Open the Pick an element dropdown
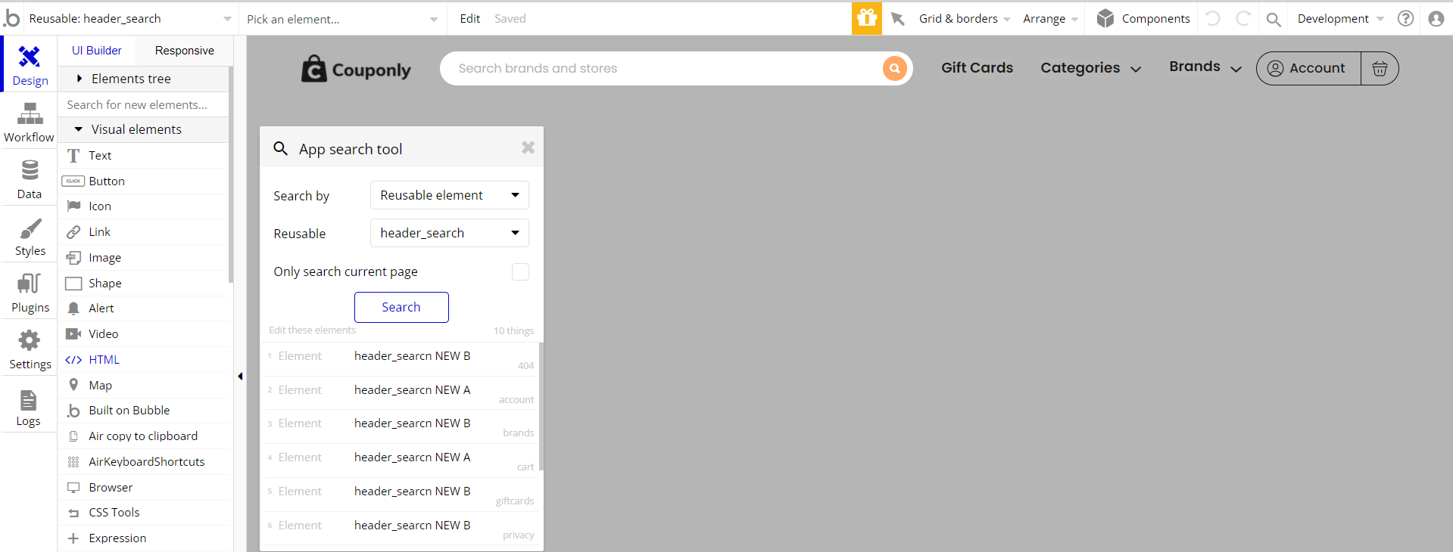Screen dimensions: 1453x552 pos(342,19)
